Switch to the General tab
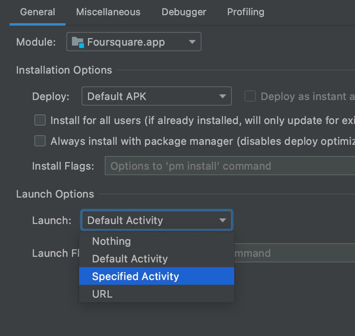 (x=38, y=12)
